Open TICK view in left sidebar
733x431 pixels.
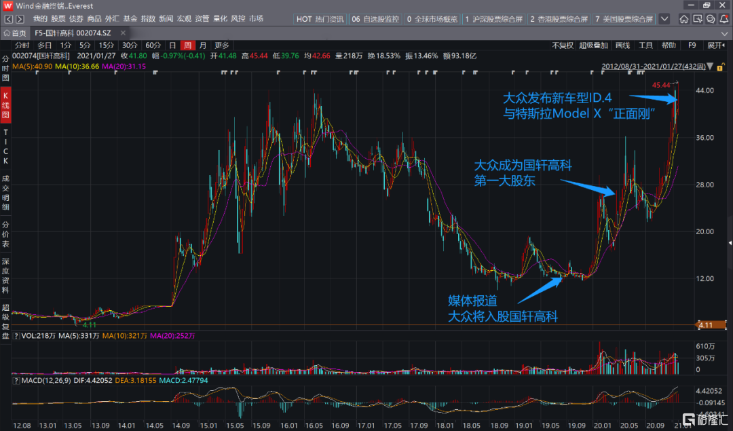[x=5, y=147]
